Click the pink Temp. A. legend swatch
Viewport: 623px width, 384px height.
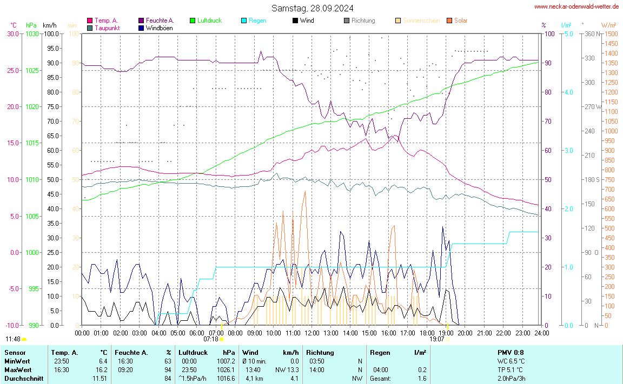click(90, 21)
